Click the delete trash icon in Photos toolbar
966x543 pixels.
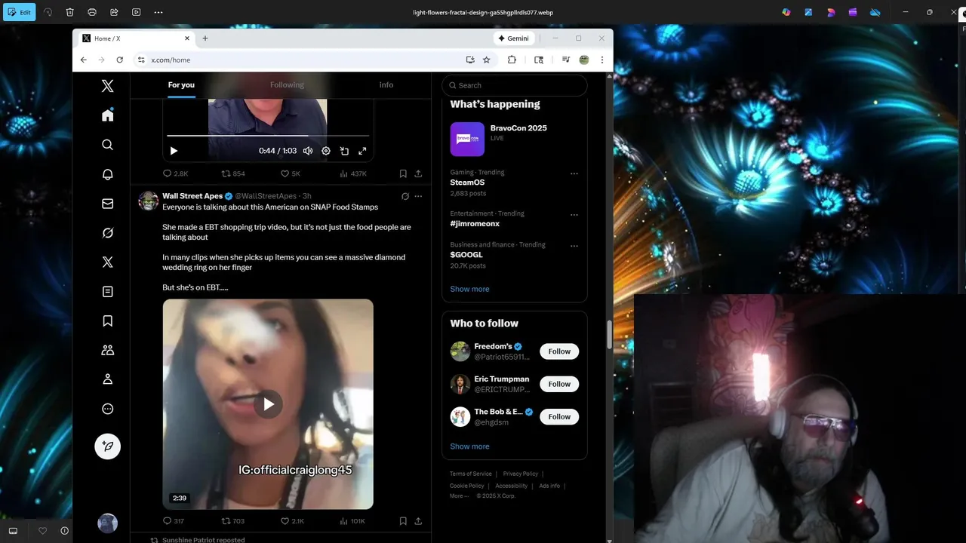click(x=69, y=12)
